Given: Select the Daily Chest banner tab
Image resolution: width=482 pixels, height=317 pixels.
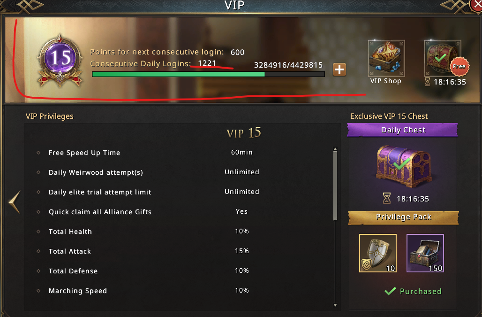Looking at the screenshot, I should pos(403,130).
